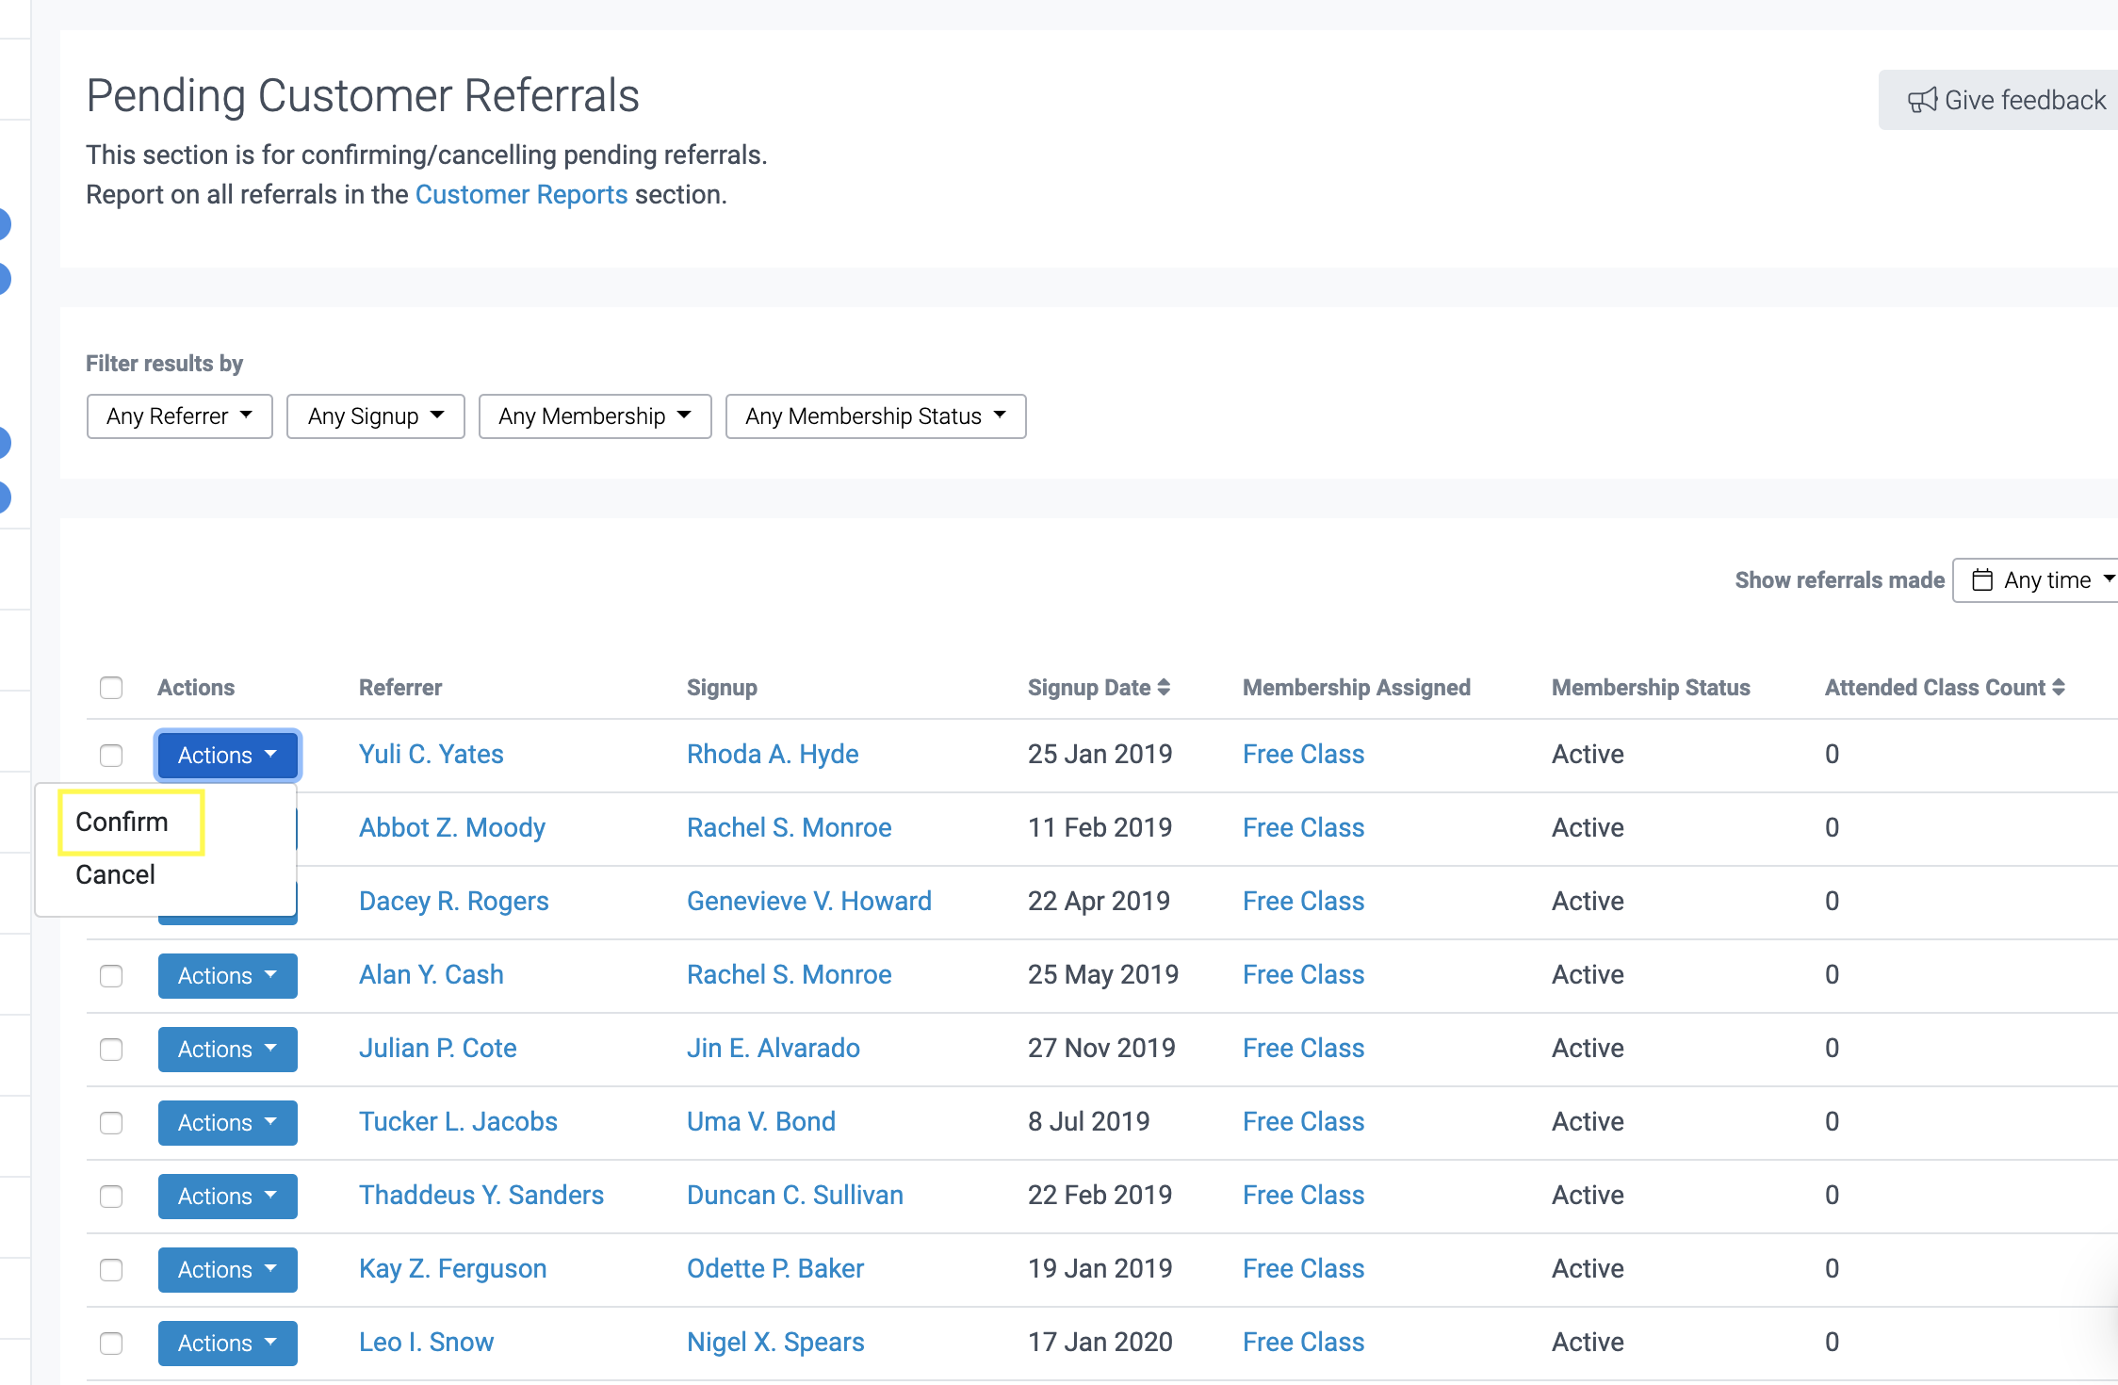Click the Actions button for Kay Z. Ferguson
This screenshot has width=2118, height=1385.
coord(227,1269)
